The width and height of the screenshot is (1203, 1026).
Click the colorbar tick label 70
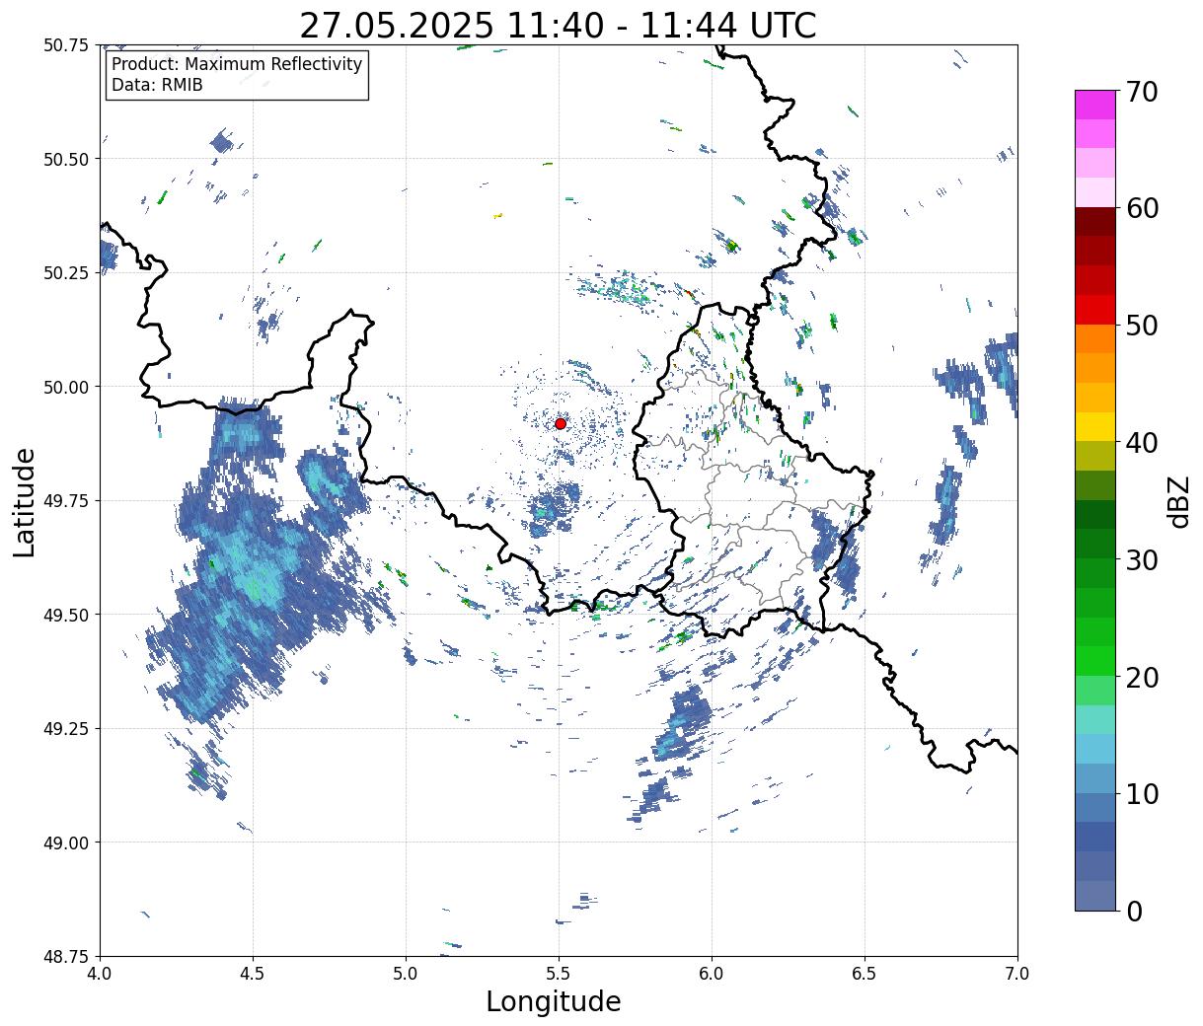pos(1143,92)
